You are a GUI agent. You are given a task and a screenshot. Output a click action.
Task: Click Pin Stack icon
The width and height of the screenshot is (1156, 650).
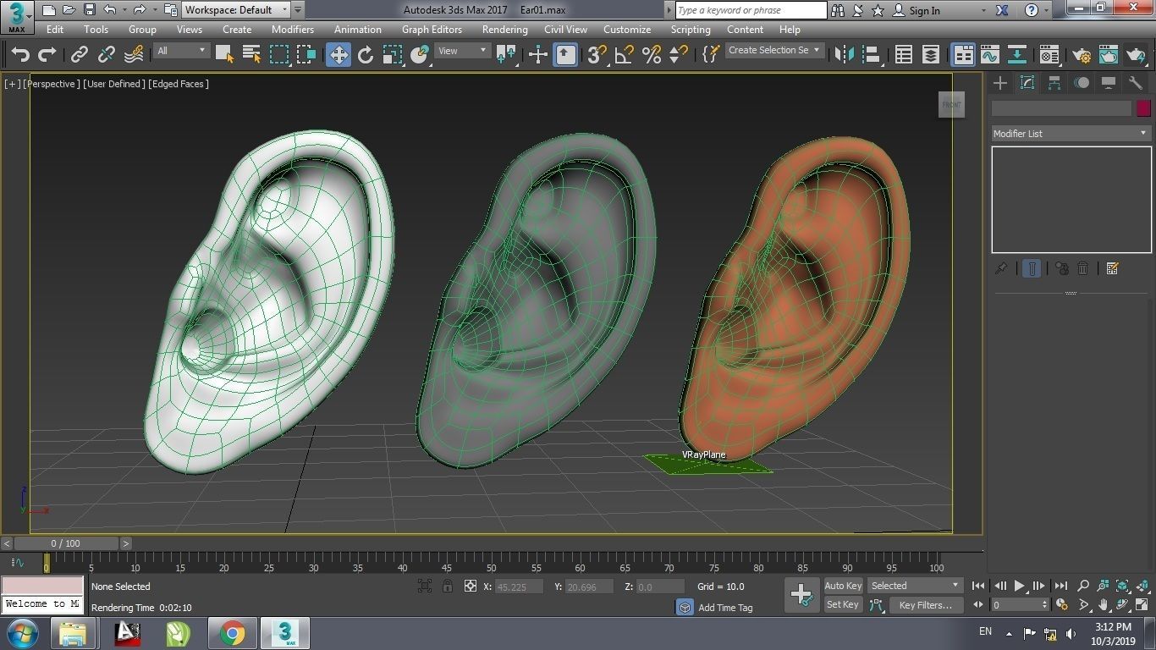(1001, 268)
